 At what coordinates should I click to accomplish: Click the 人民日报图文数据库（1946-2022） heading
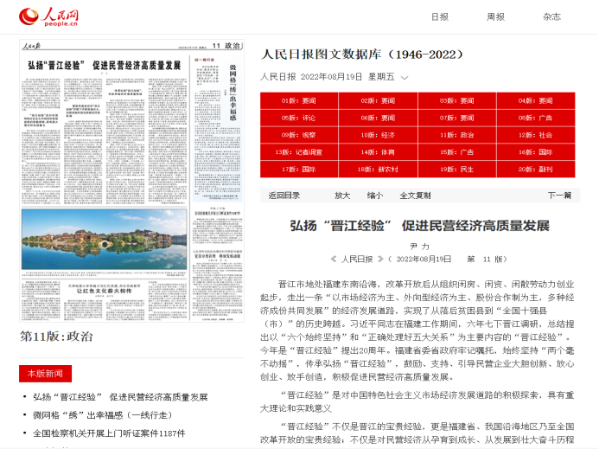click(x=362, y=55)
